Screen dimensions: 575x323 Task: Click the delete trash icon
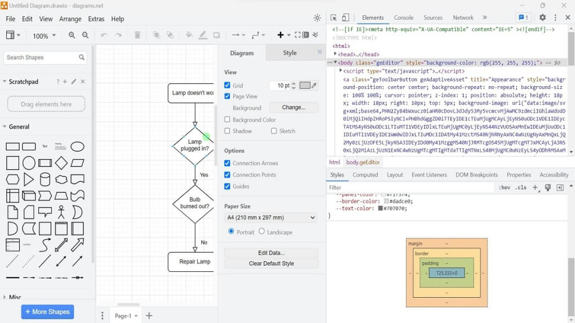pos(138,35)
